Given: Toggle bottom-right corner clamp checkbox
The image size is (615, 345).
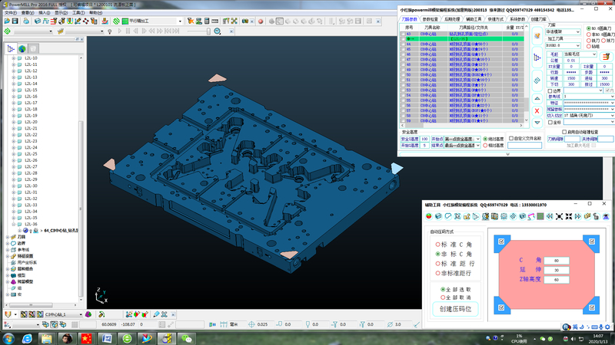Looking at the screenshot, I should click(x=592, y=308).
